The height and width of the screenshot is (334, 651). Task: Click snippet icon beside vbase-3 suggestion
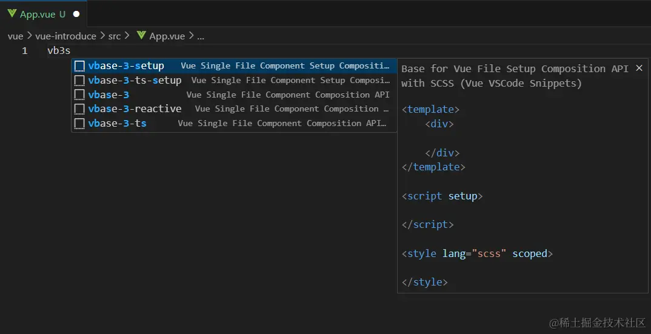(80, 95)
